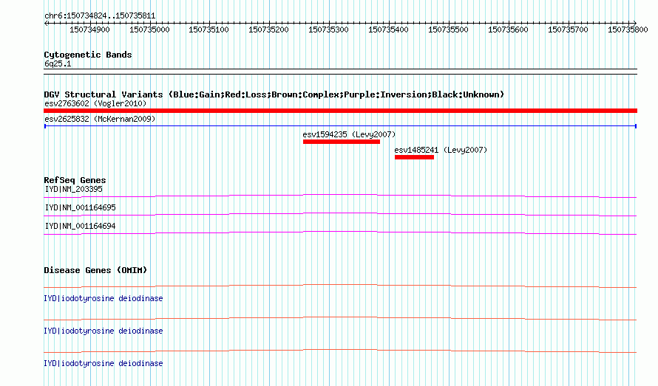Click the magenta IYD|NM_001164694 transcript line

pyautogui.click(x=340, y=232)
